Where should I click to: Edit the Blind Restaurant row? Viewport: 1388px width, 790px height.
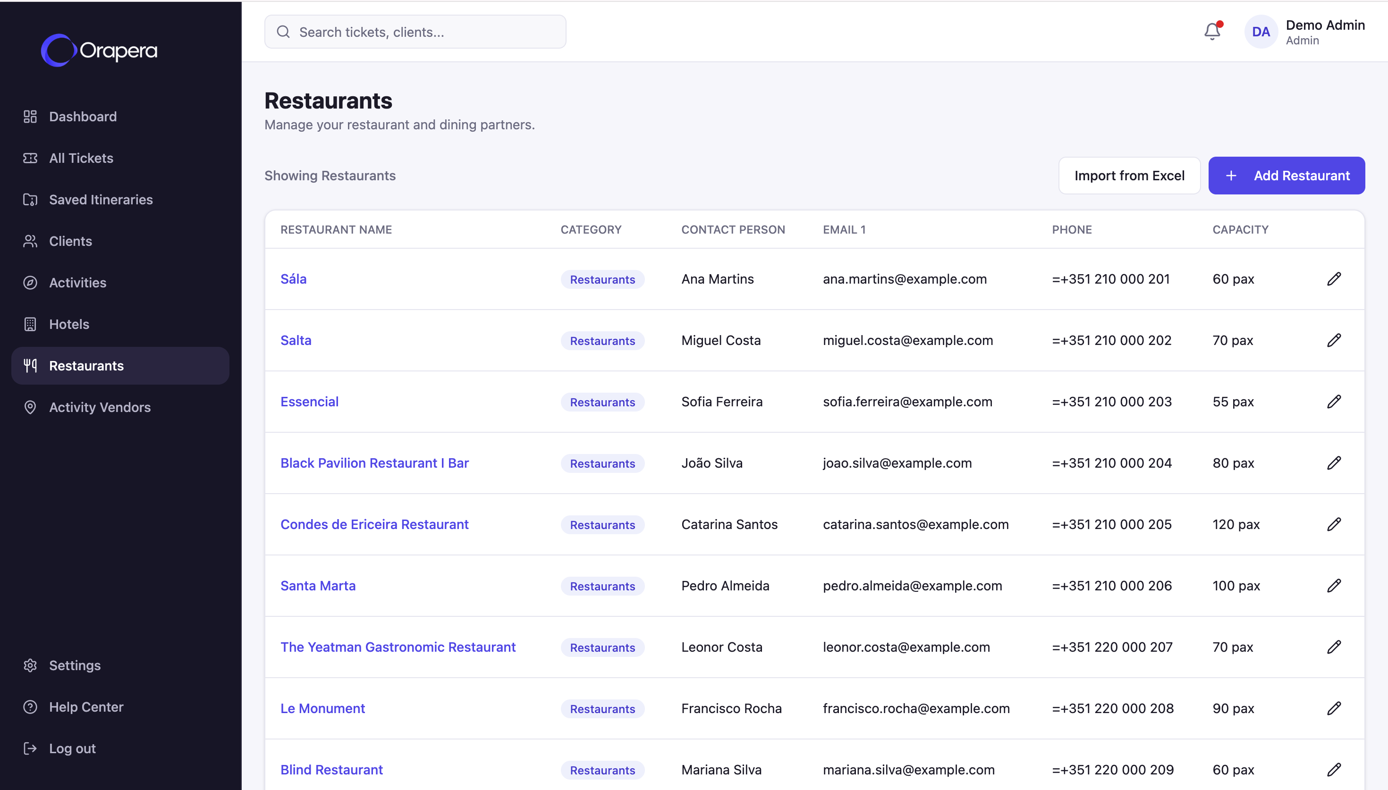(1334, 769)
